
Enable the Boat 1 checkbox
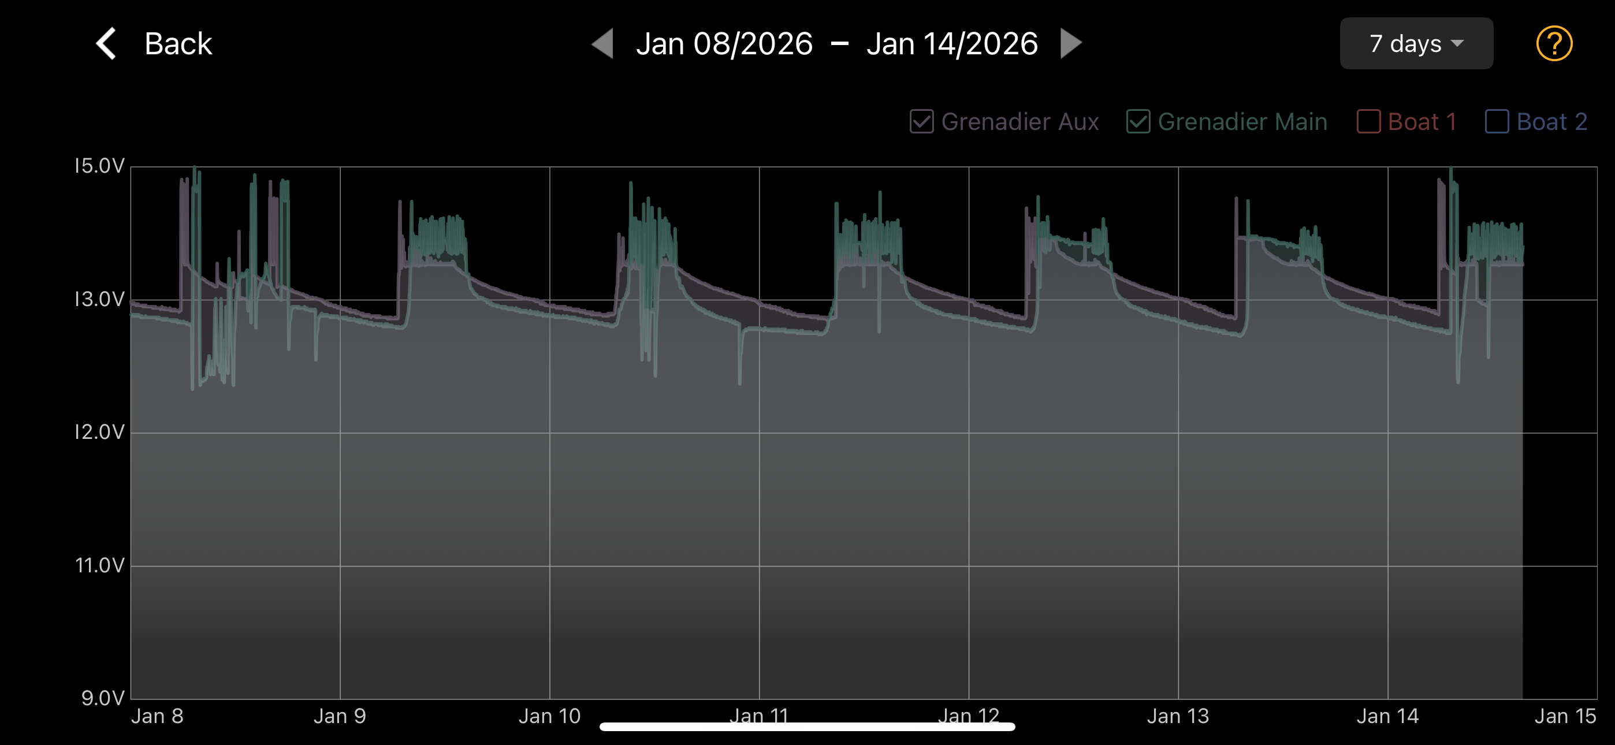tap(1368, 122)
